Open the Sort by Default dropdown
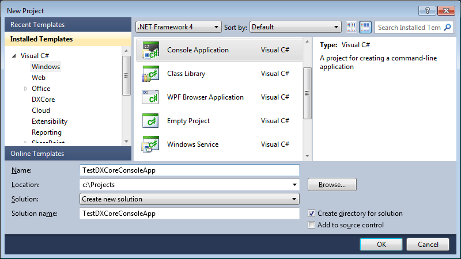The height and width of the screenshot is (259, 461). [295, 27]
